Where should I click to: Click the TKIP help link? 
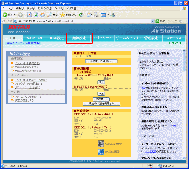170,125
